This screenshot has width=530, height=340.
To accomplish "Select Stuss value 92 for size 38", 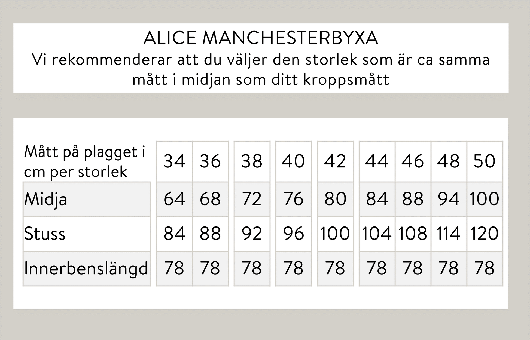I will pyautogui.click(x=252, y=234).
